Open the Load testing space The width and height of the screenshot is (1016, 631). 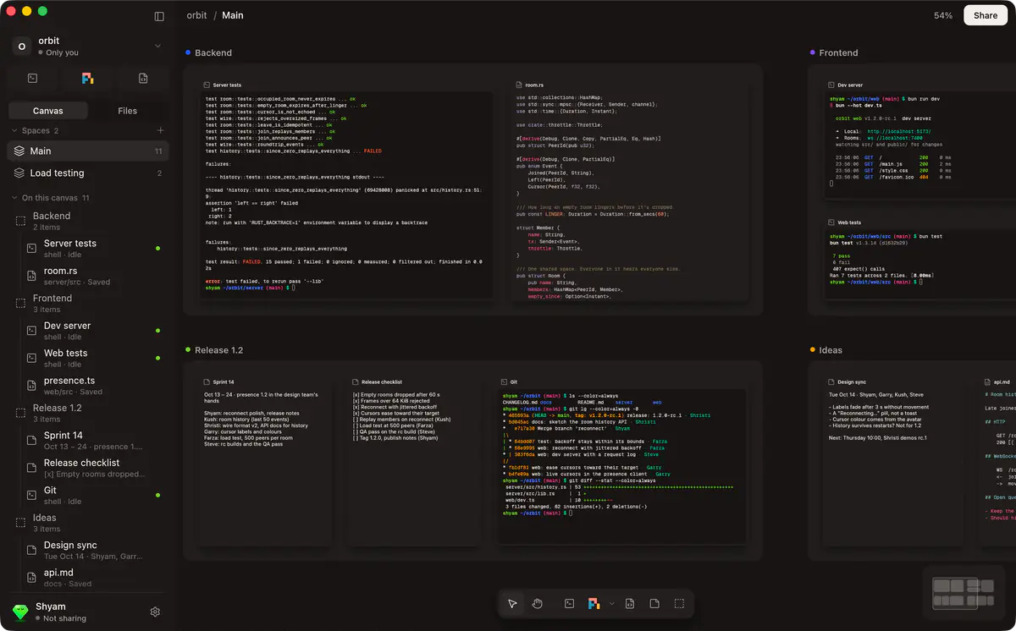pyautogui.click(x=88, y=173)
